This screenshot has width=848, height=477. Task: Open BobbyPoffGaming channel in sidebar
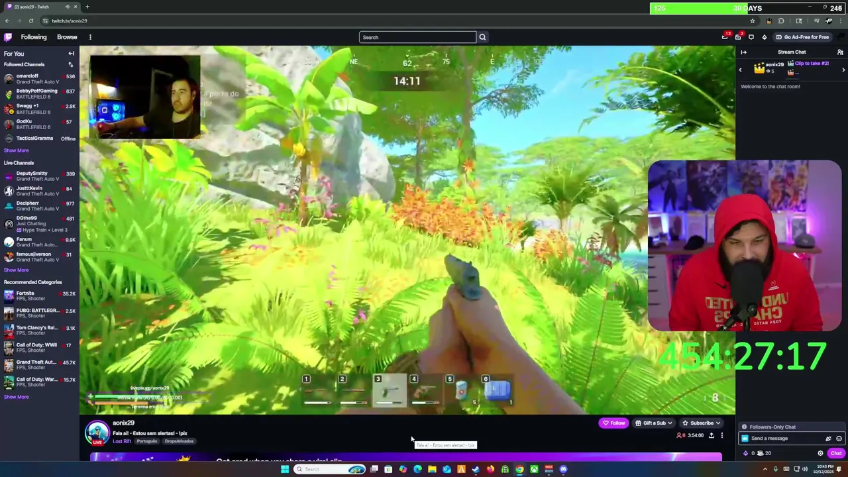[x=40, y=93]
